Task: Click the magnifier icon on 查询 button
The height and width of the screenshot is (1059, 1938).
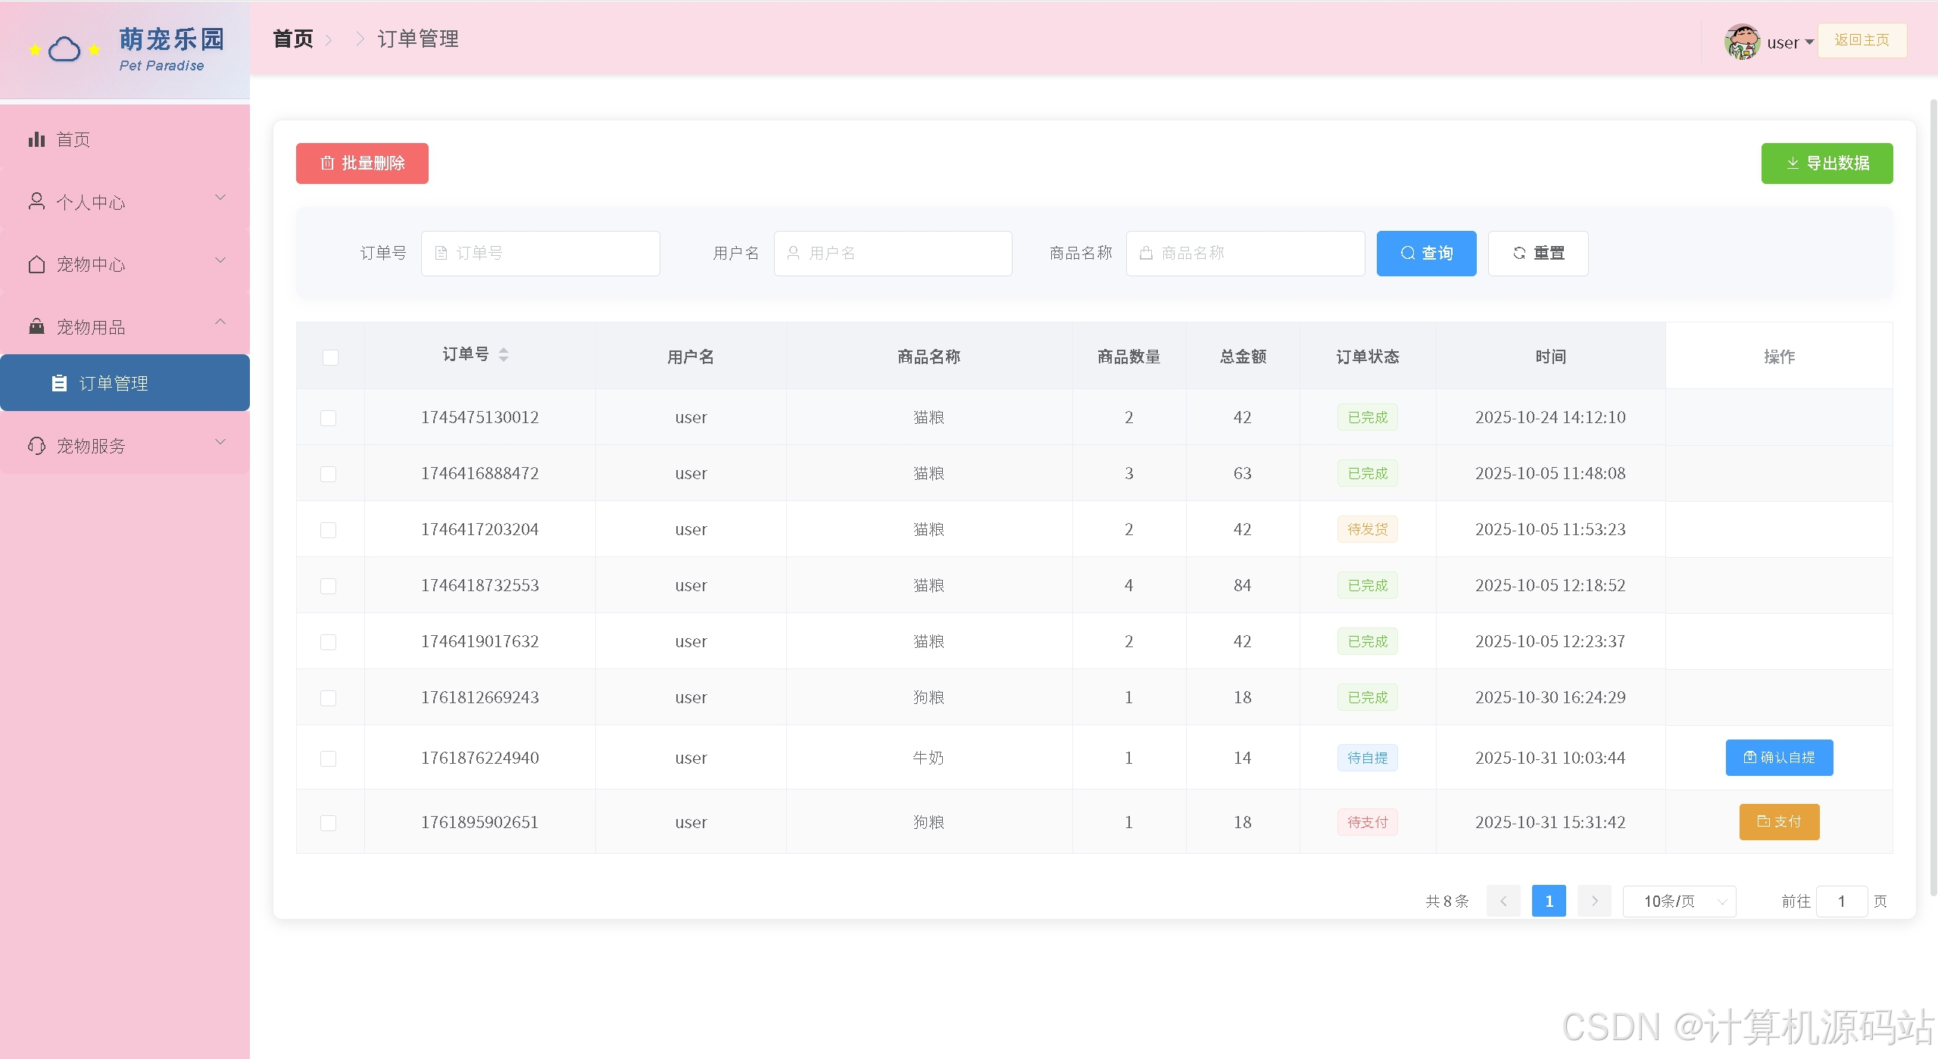Action: 1408,253
